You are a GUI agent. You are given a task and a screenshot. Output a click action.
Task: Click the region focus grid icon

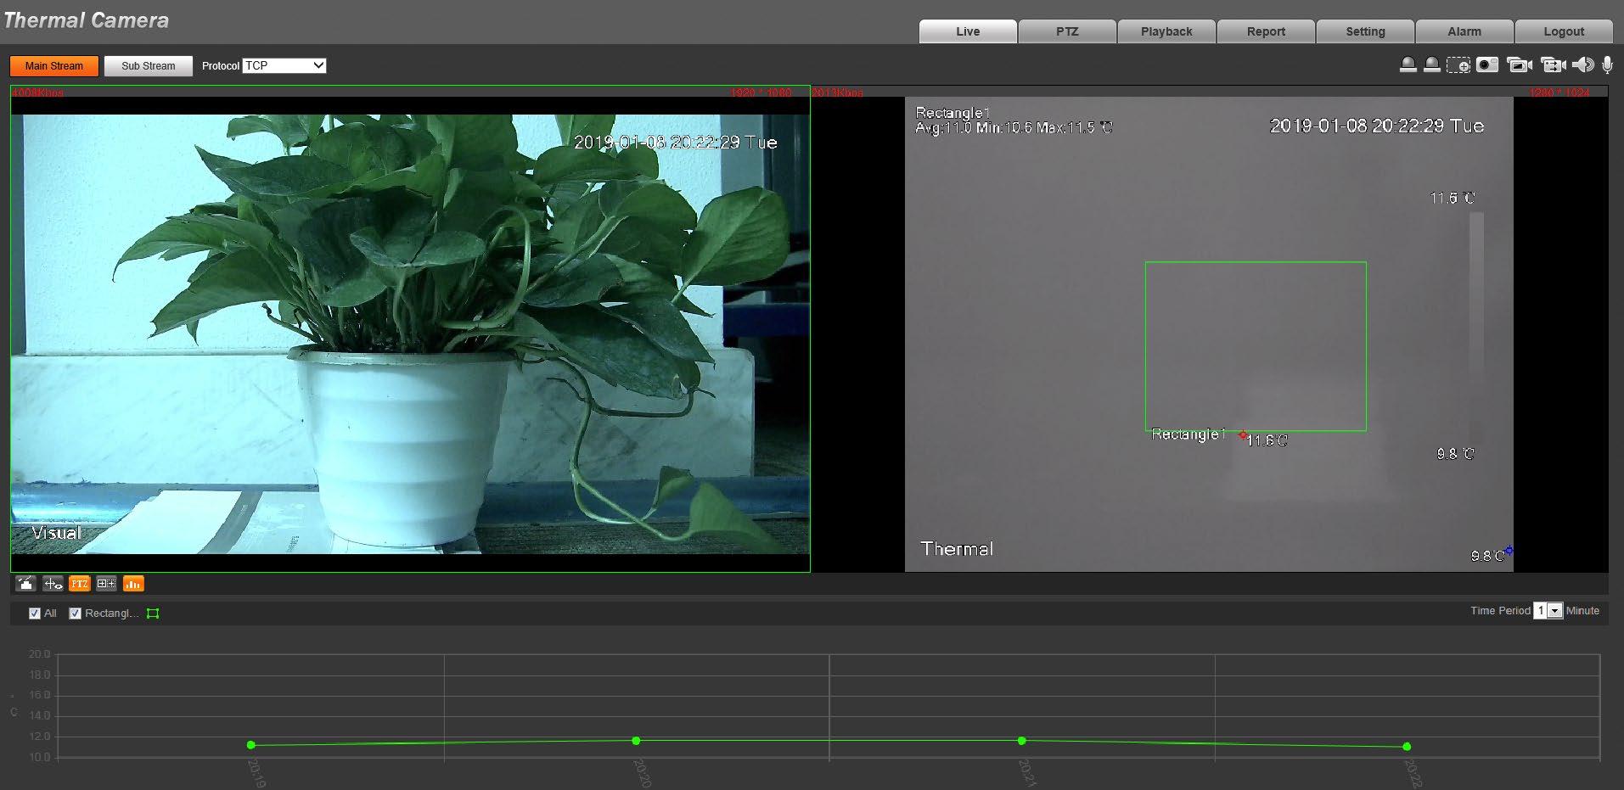pos(106,584)
